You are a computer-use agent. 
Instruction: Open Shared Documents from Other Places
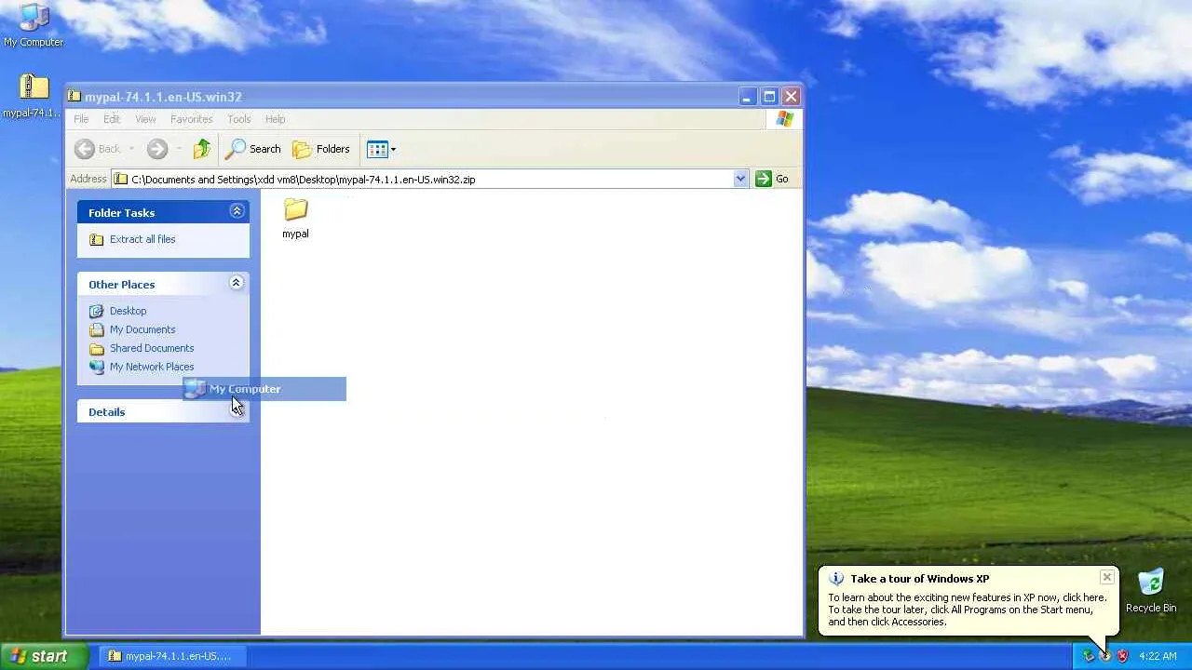coord(152,348)
